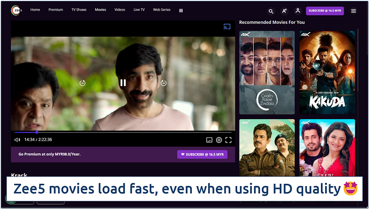
Task: Pause the Krack video
Action: point(123,82)
